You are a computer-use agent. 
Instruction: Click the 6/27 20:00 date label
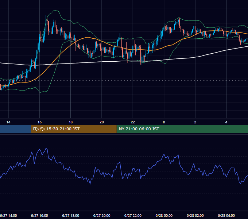coord(102,215)
